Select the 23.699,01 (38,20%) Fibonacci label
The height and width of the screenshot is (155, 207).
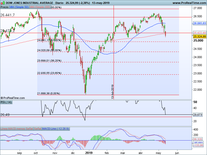tap(49, 61)
